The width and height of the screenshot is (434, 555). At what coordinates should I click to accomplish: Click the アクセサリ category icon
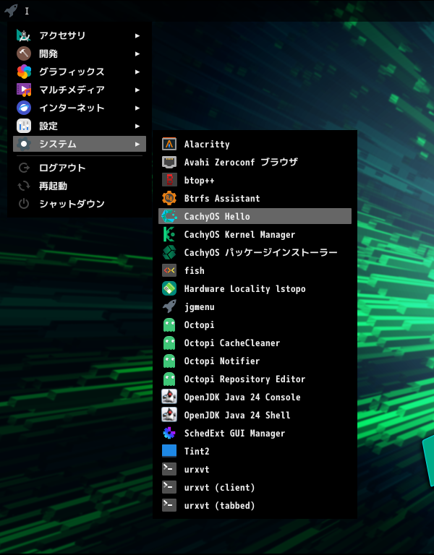[x=24, y=35]
